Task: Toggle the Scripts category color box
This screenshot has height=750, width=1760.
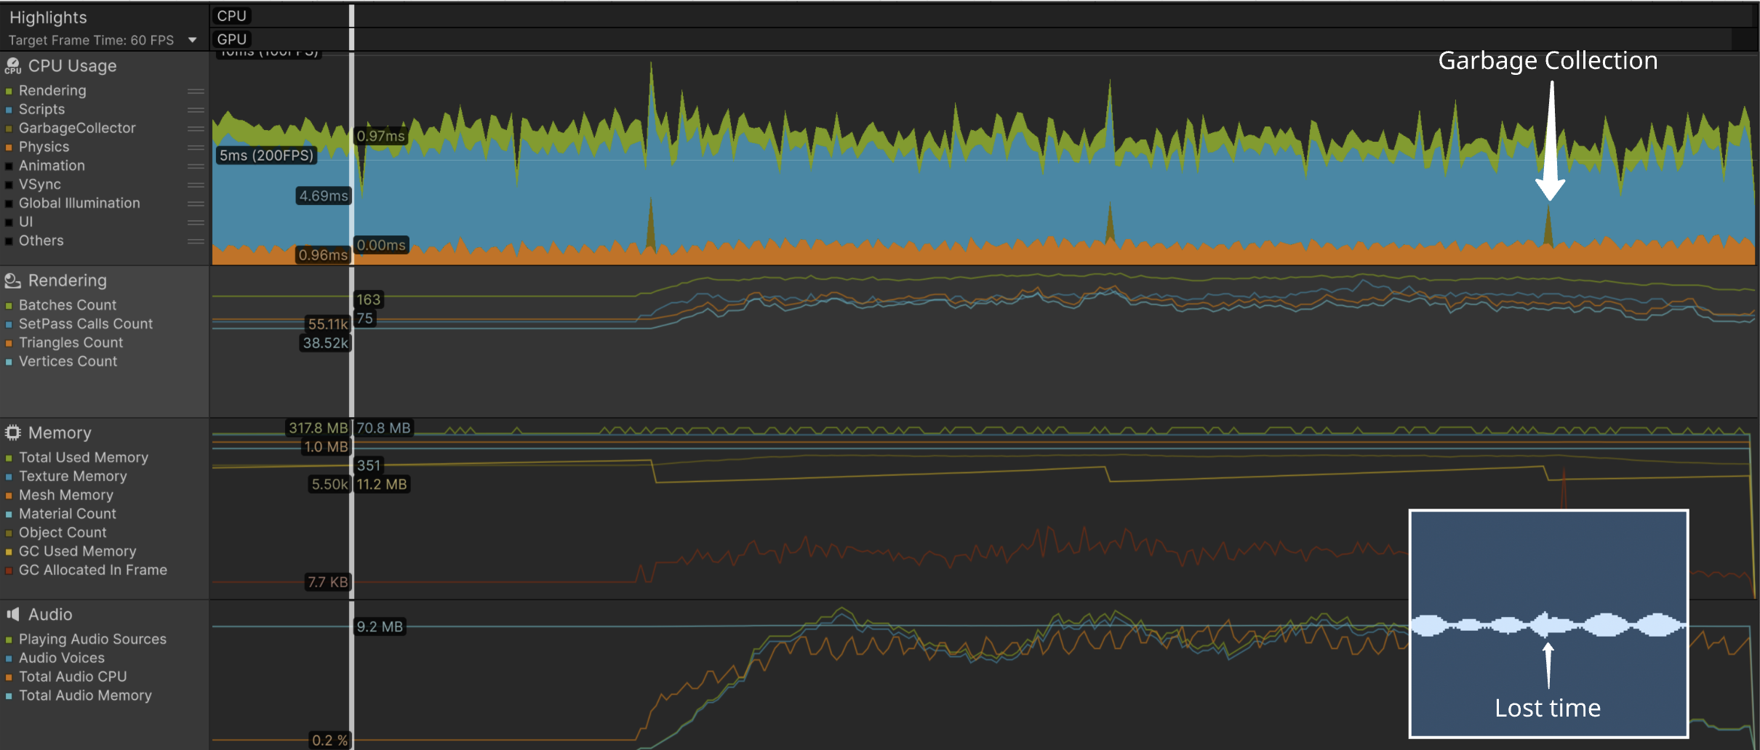Action: 9,110
